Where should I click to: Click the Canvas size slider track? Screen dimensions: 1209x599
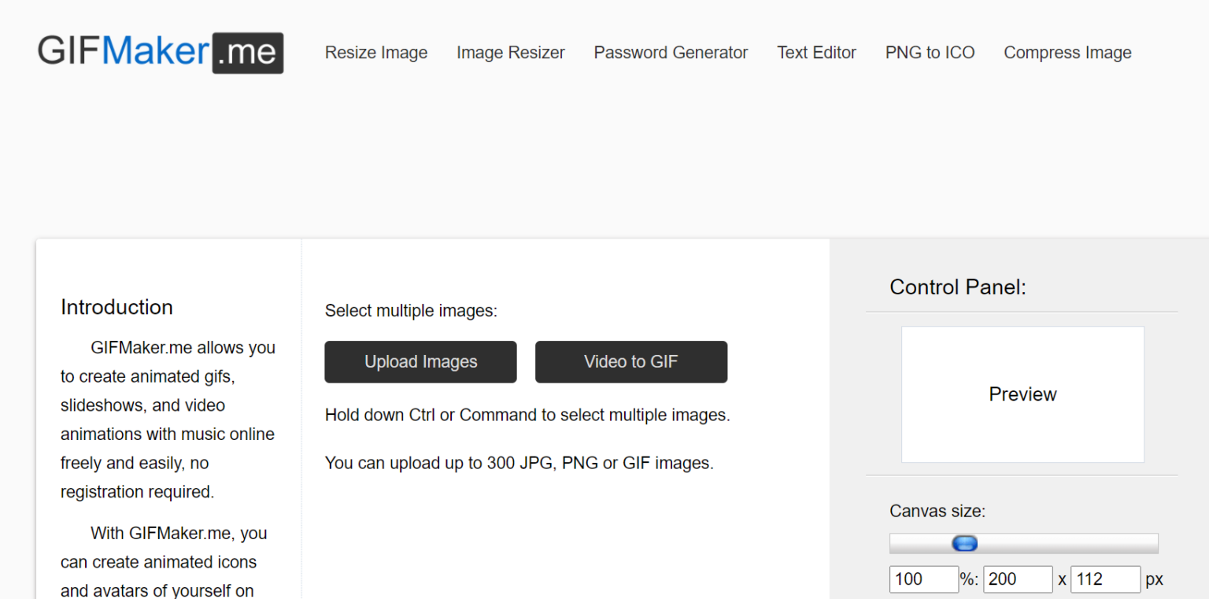(x=1023, y=542)
